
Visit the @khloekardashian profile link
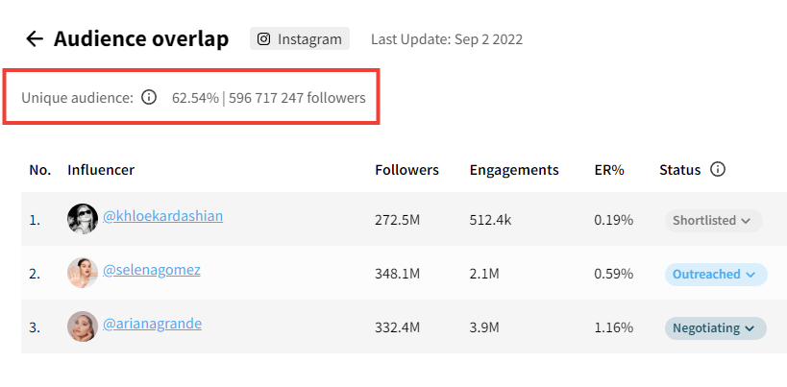[x=163, y=216]
